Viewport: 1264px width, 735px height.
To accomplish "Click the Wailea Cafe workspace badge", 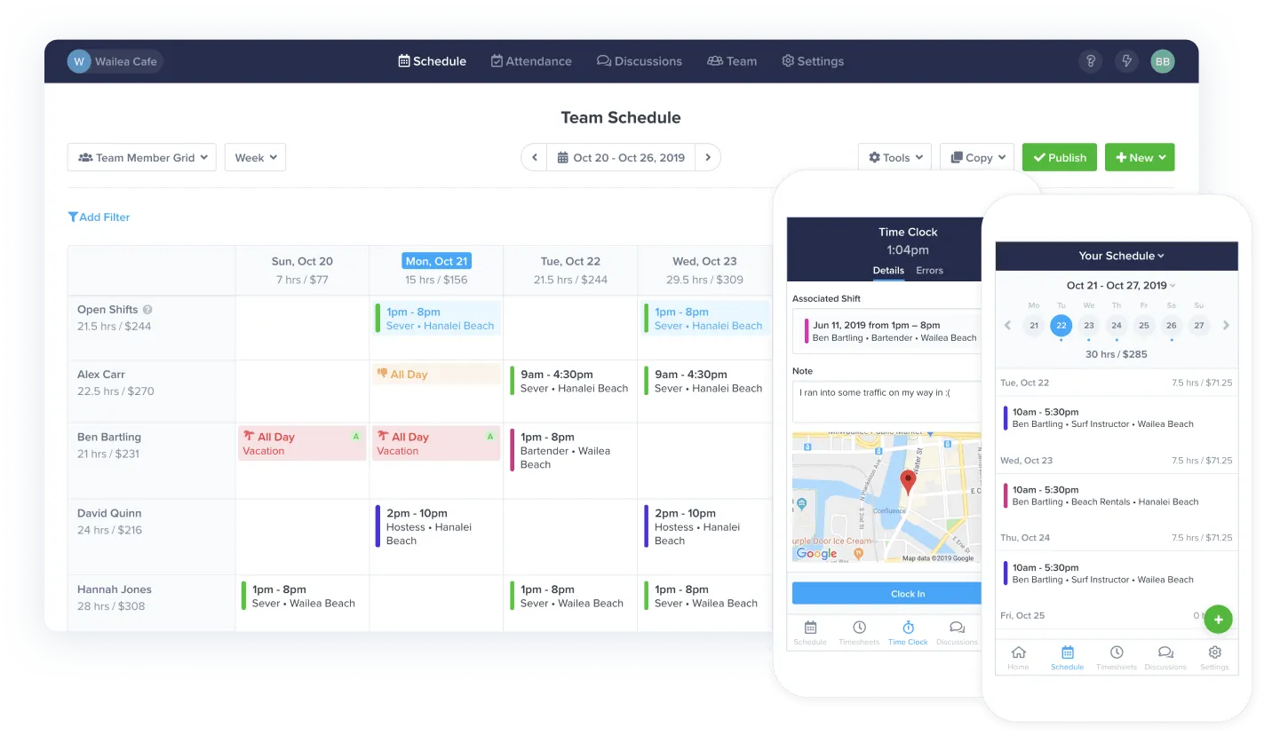I will (115, 61).
